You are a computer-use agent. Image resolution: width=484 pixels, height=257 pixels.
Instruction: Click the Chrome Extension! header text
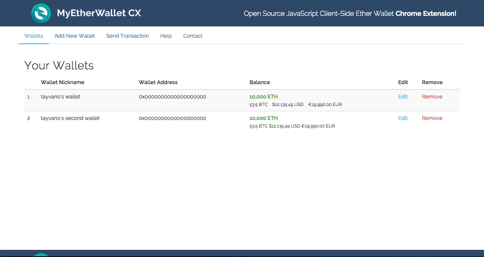[426, 14]
